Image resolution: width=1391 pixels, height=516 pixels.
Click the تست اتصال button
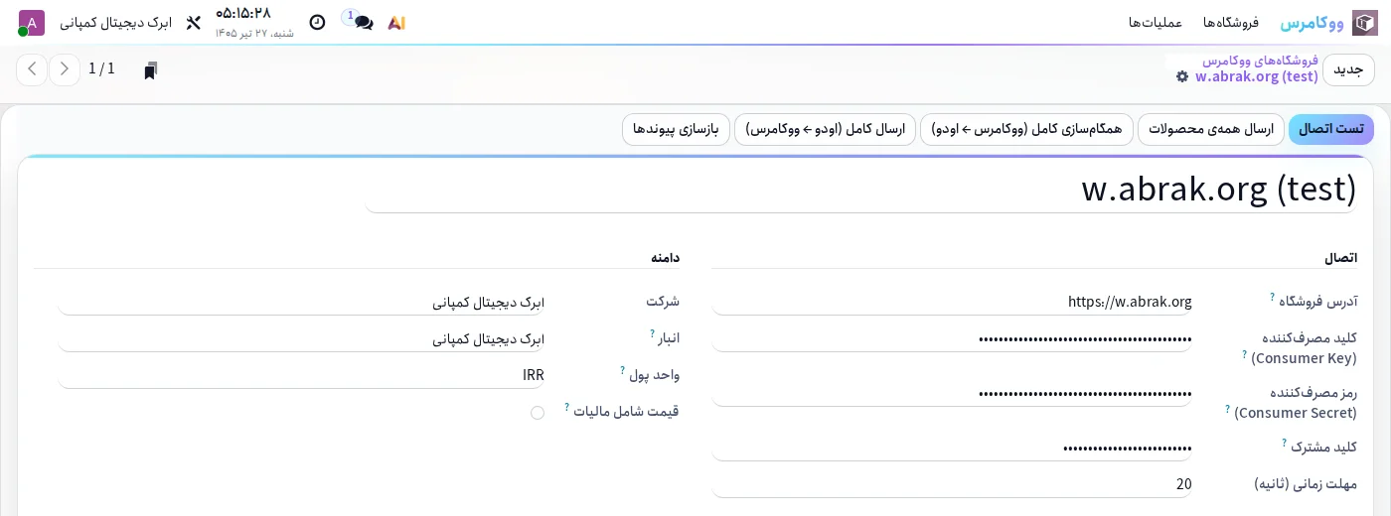1331,129
